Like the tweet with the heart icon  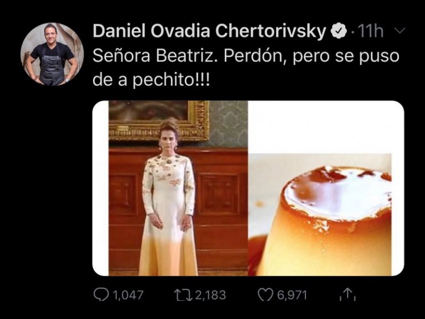(265, 295)
